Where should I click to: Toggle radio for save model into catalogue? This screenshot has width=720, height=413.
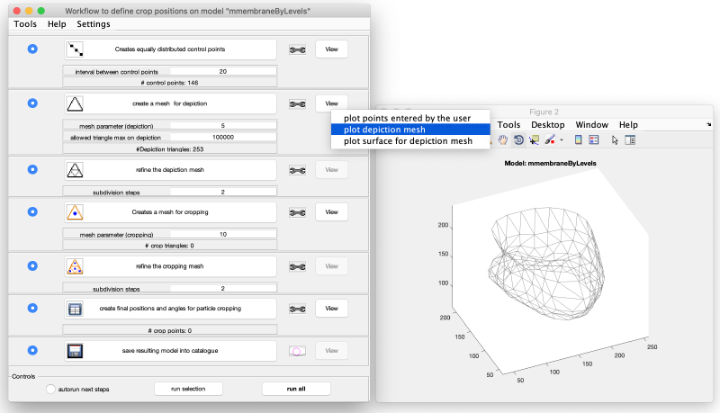click(32, 350)
